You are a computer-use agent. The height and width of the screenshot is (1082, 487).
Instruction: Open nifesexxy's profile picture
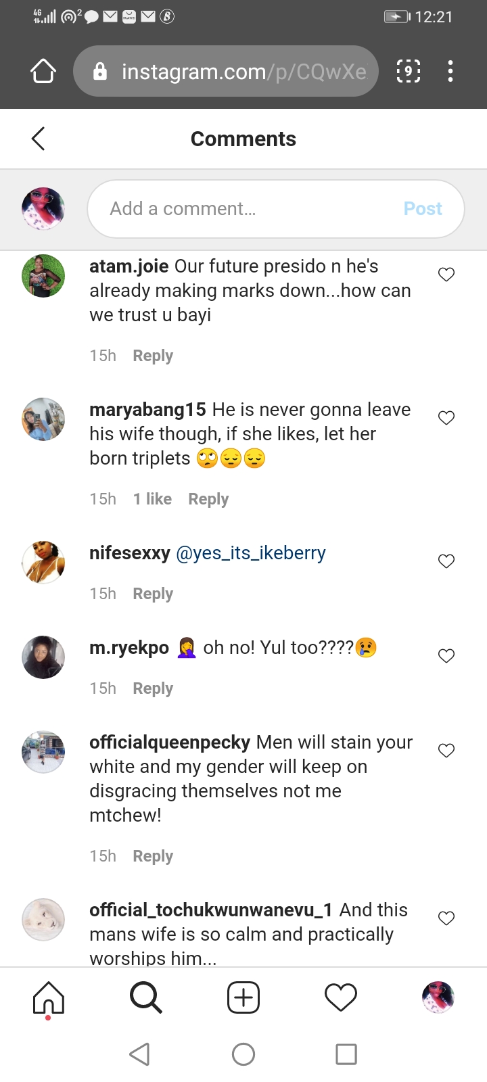tap(43, 562)
